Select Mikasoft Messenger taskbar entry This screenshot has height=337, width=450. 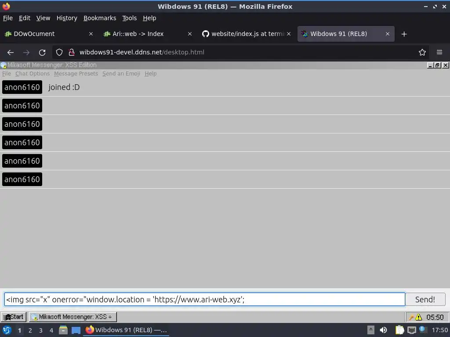[73, 317]
